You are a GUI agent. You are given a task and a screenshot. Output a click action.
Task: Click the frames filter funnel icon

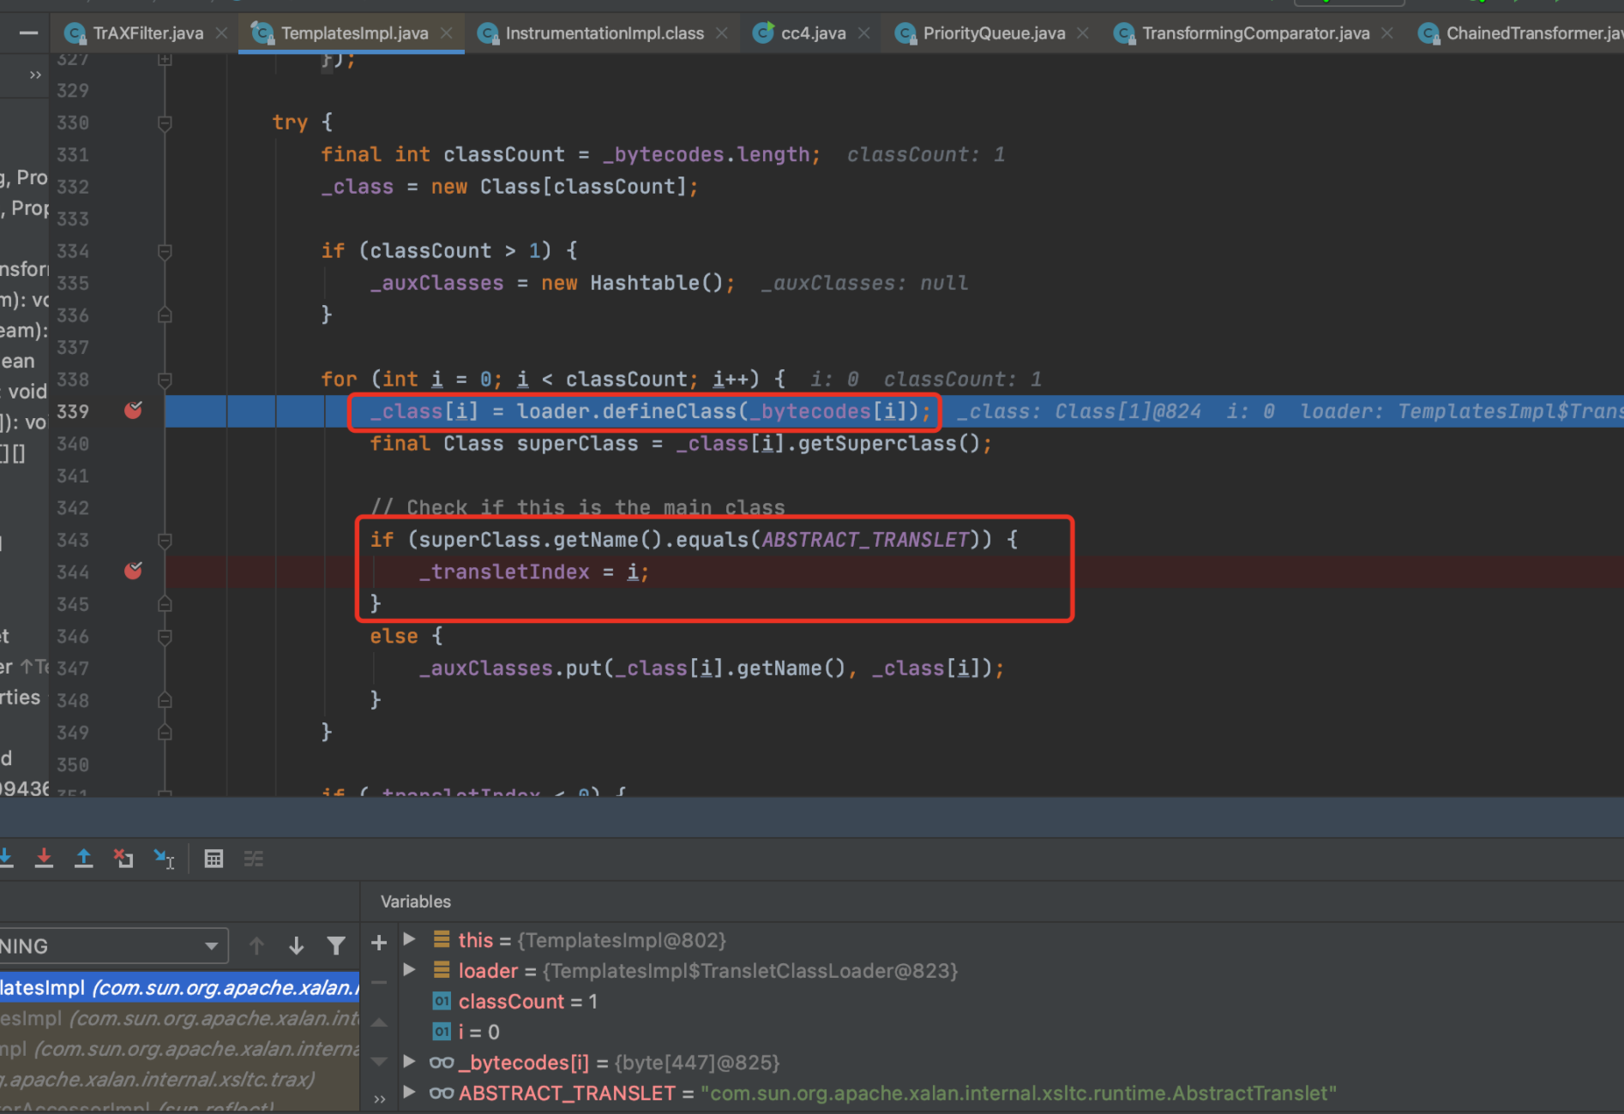[x=336, y=946]
